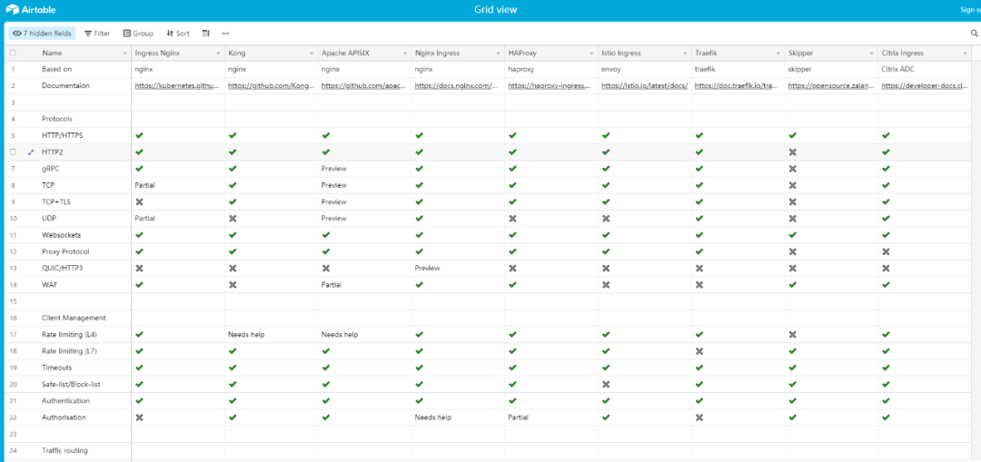This screenshot has width=981, height=462.
Task: Select the Kong Rate limiting Needs help cell
Action: pos(272,334)
